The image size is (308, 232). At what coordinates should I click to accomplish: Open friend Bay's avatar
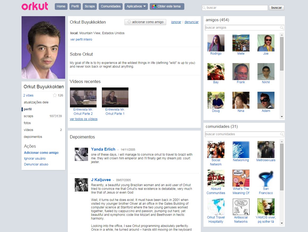pos(216,72)
